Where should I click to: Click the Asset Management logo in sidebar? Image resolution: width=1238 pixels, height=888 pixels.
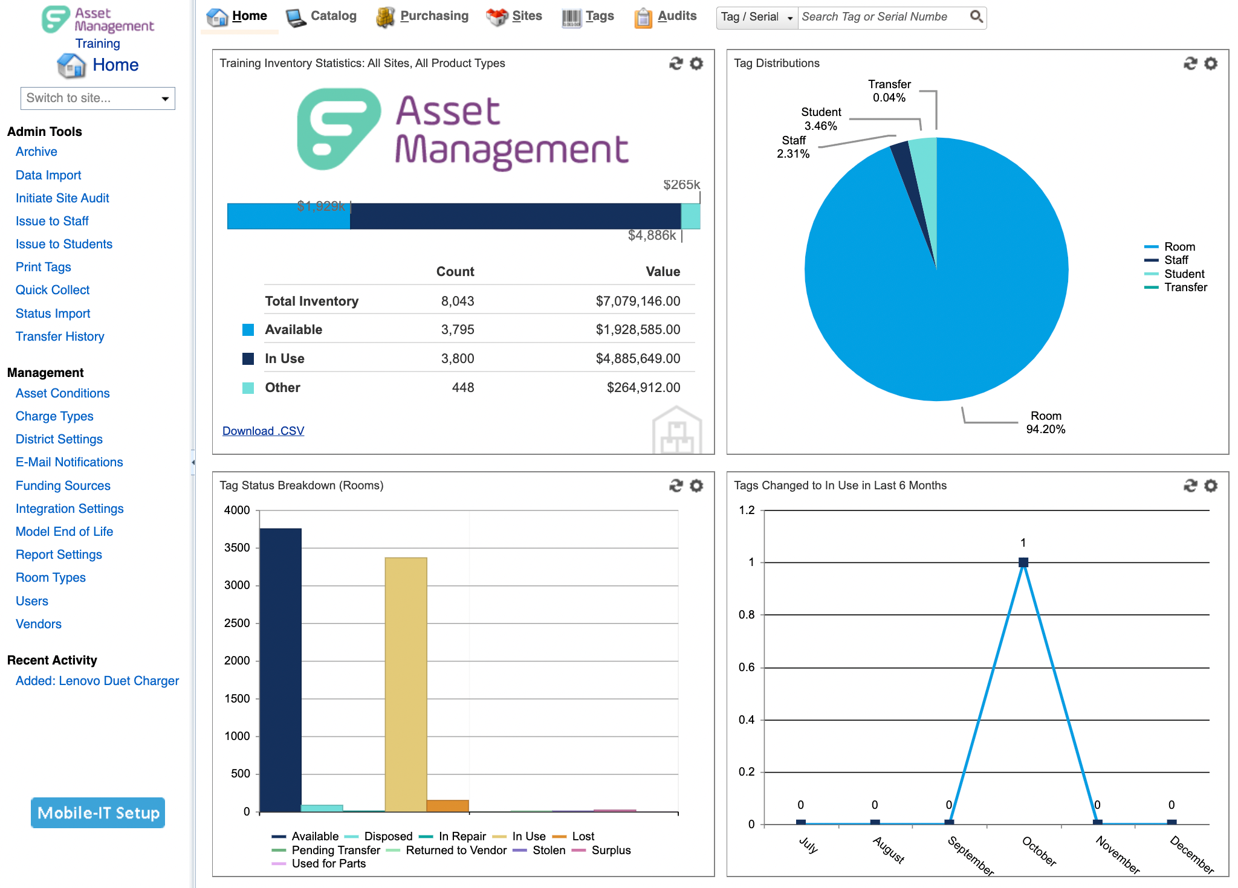coord(97,20)
